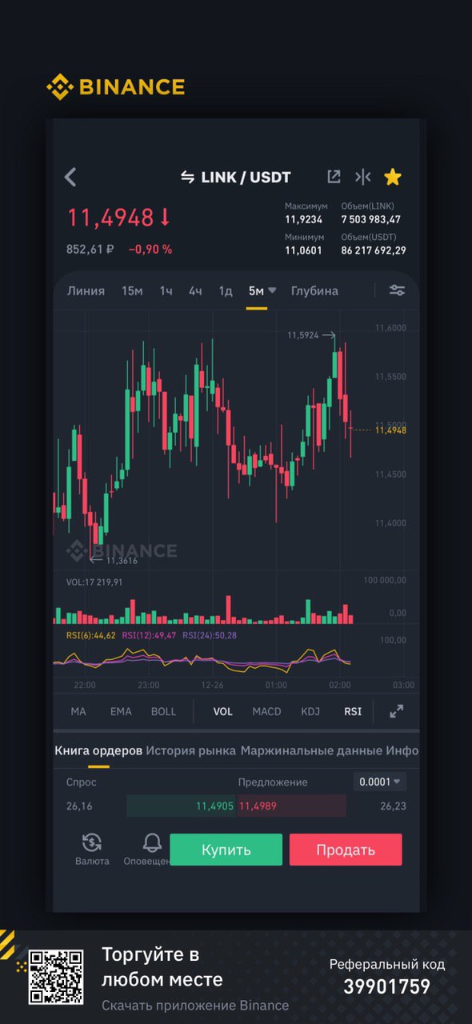Tap the Объем(LINK) value 7 503 983,47
The image size is (472, 1024).
(370, 219)
